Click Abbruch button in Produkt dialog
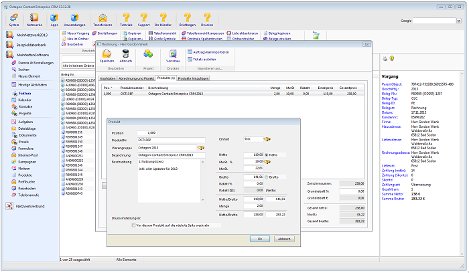 point(284,239)
